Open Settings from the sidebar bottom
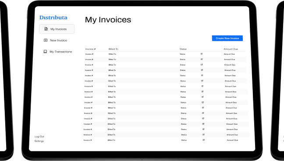 39,141
